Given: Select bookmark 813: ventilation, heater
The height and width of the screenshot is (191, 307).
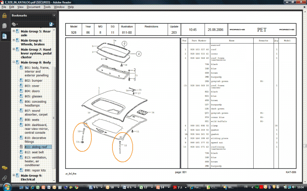Looking at the screenshot, I should click(x=35, y=161).
